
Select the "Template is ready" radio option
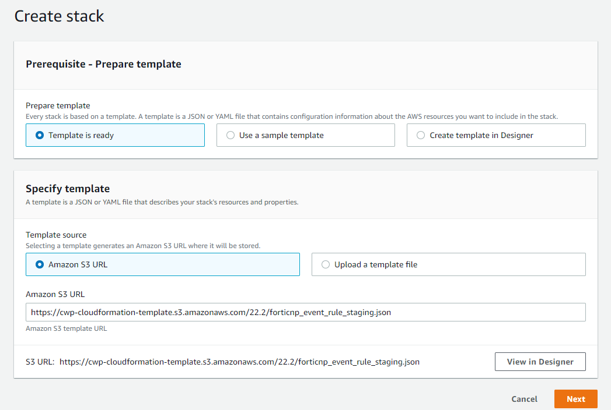click(x=40, y=135)
